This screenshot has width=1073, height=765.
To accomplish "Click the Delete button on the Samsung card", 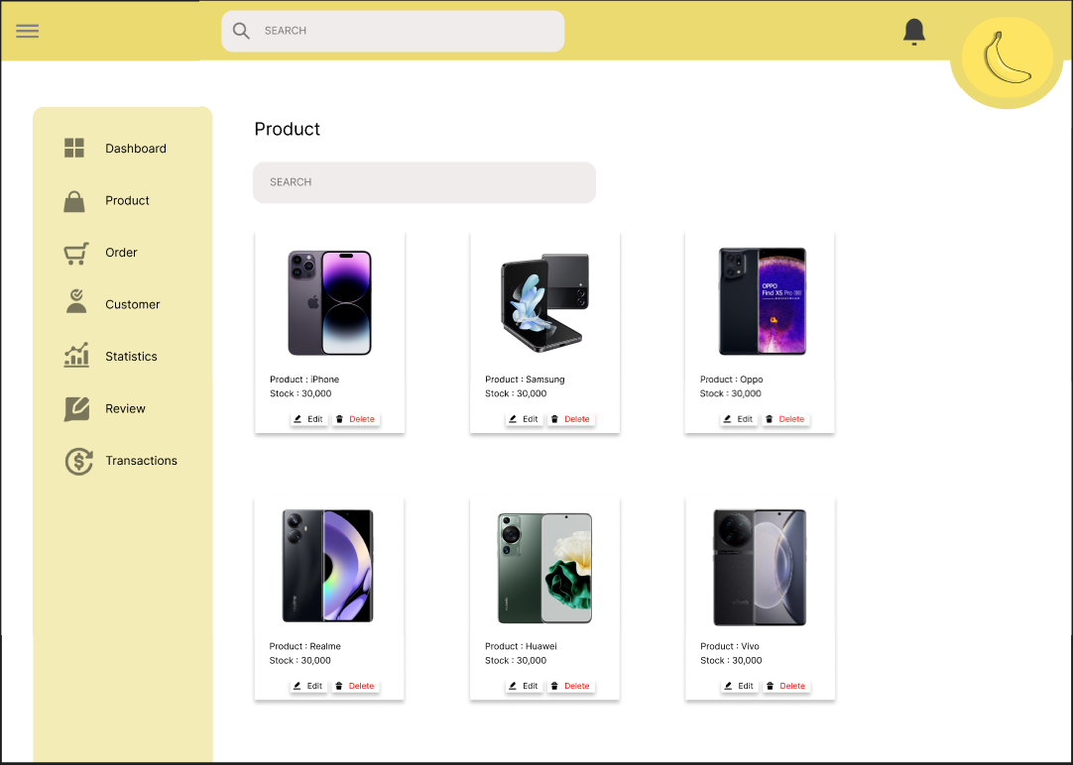I will tap(570, 418).
